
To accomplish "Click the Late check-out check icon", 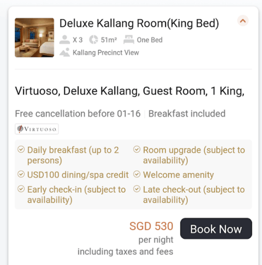I will [x=137, y=189].
